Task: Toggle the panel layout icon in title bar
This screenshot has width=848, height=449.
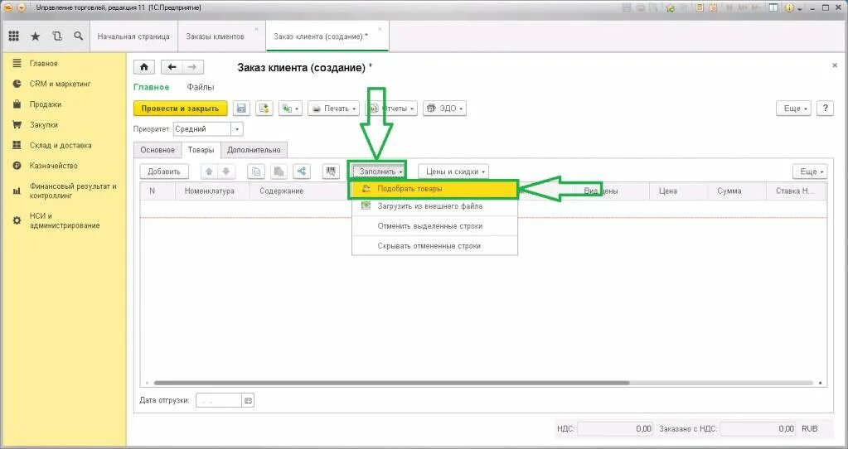Action: (x=773, y=7)
